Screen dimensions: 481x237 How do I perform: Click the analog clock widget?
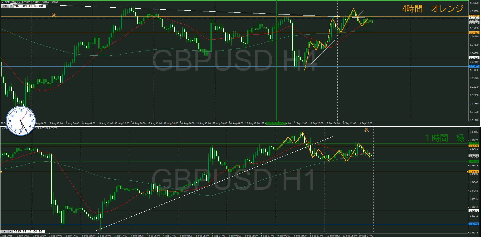[x=21, y=121]
